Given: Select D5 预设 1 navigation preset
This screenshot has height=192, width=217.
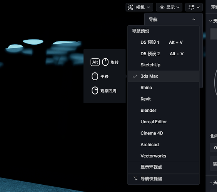Looking at the screenshot, I should click(163, 42).
